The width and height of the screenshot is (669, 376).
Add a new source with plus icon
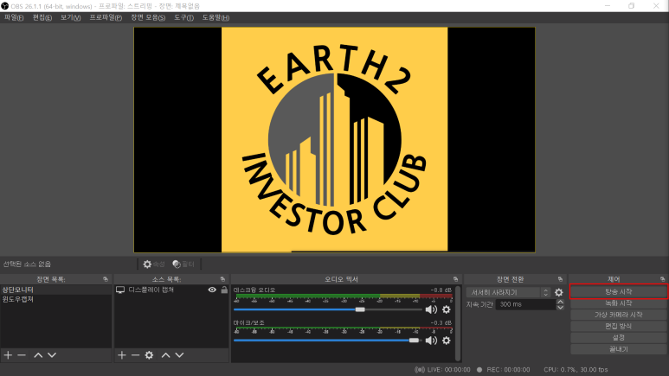tap(122, 354)
